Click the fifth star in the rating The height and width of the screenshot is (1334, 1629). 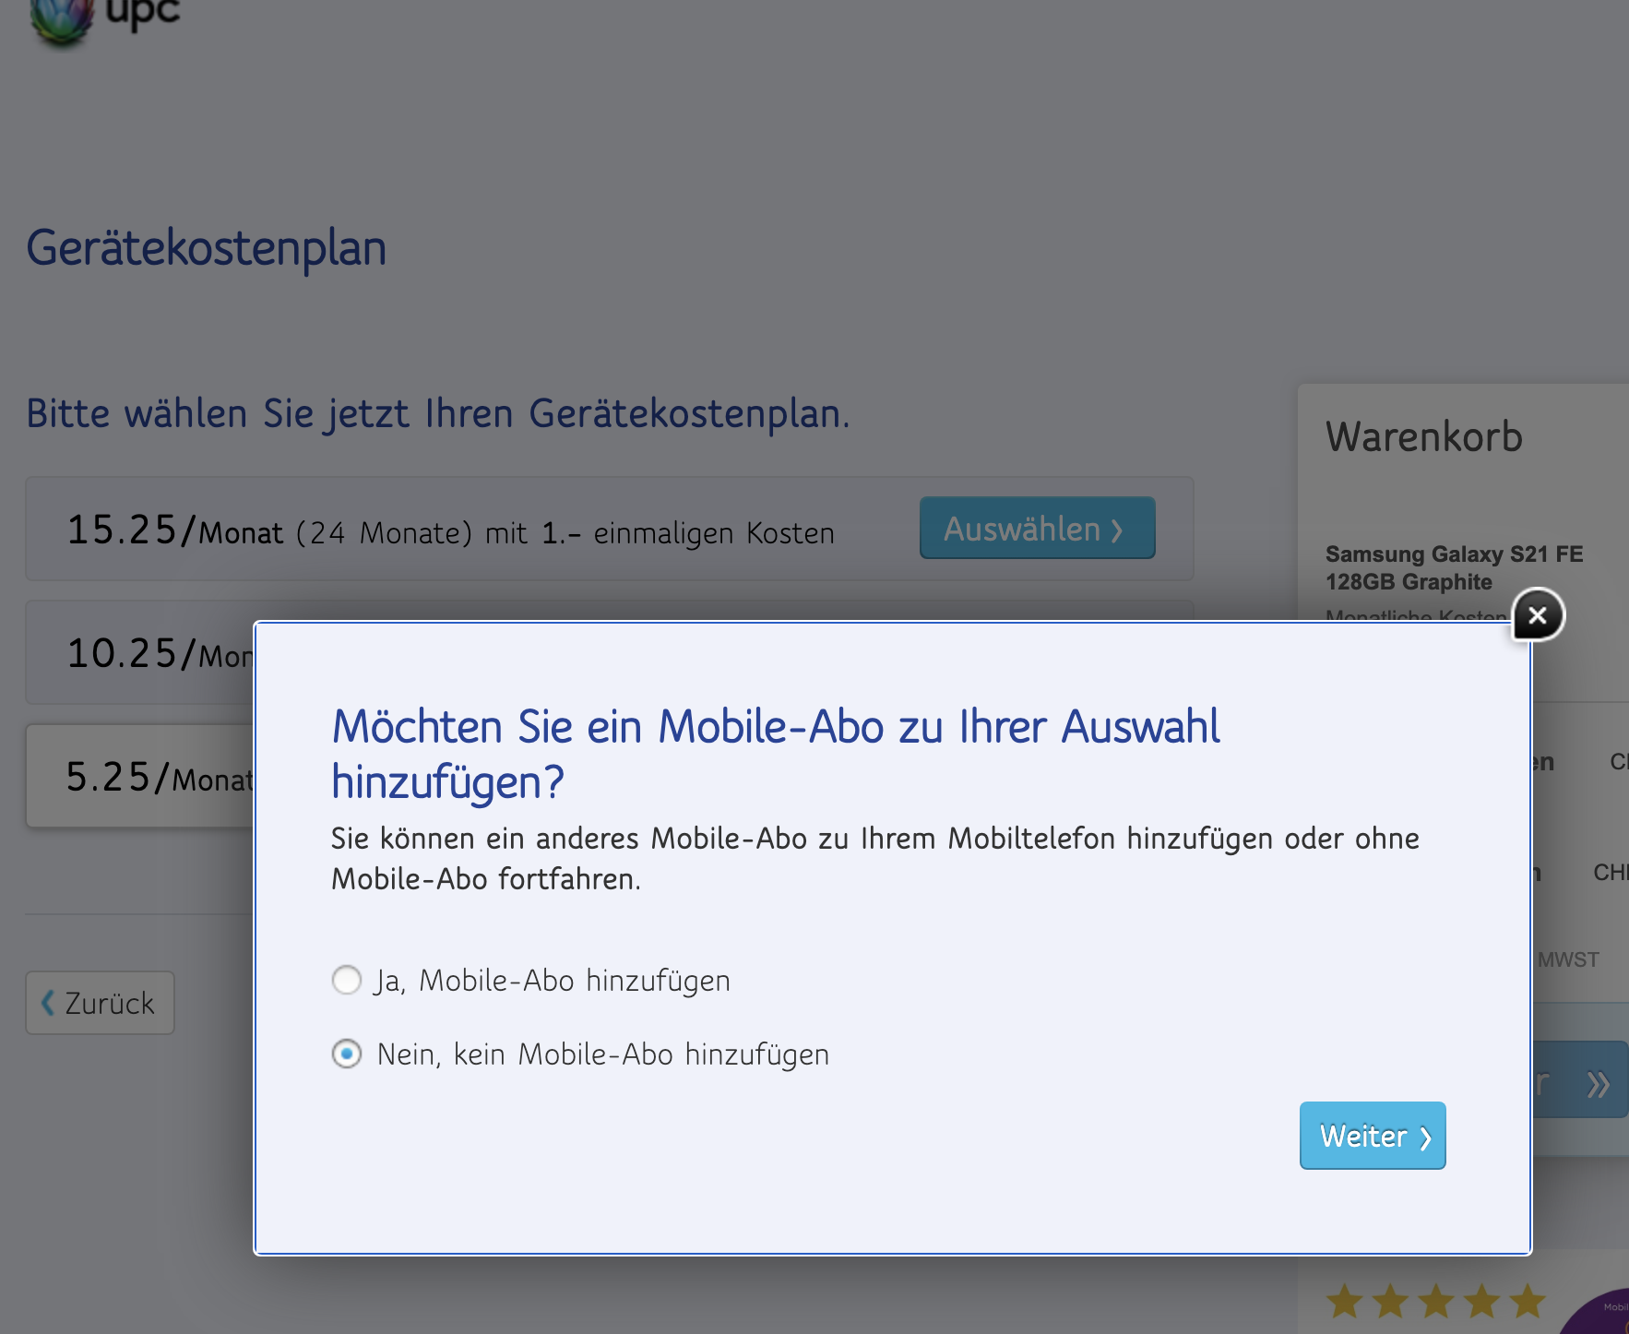coord(1528,1302)
